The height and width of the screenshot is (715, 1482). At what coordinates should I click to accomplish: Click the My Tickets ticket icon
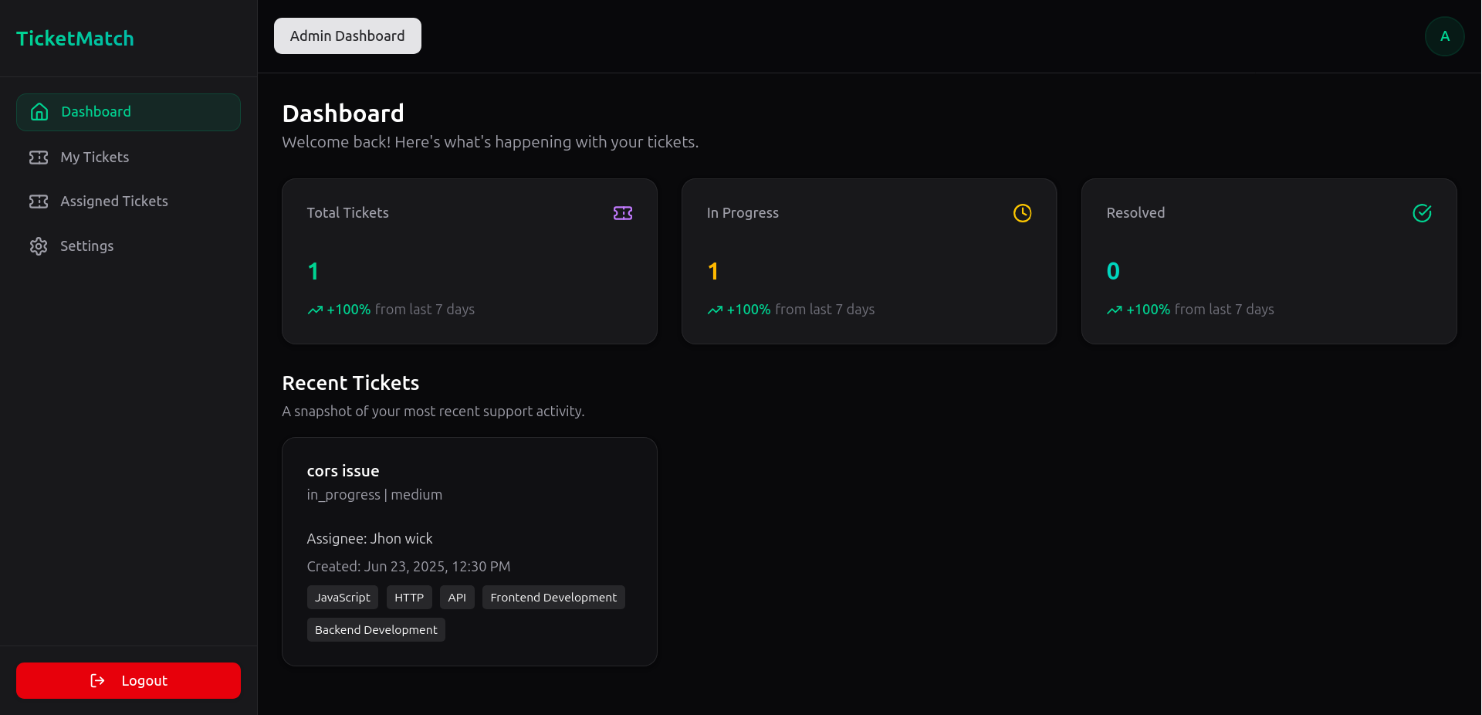pos(39,158)
